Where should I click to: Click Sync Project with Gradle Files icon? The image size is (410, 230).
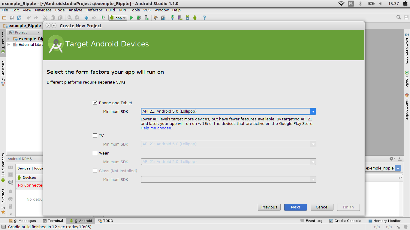click(173, 18)
